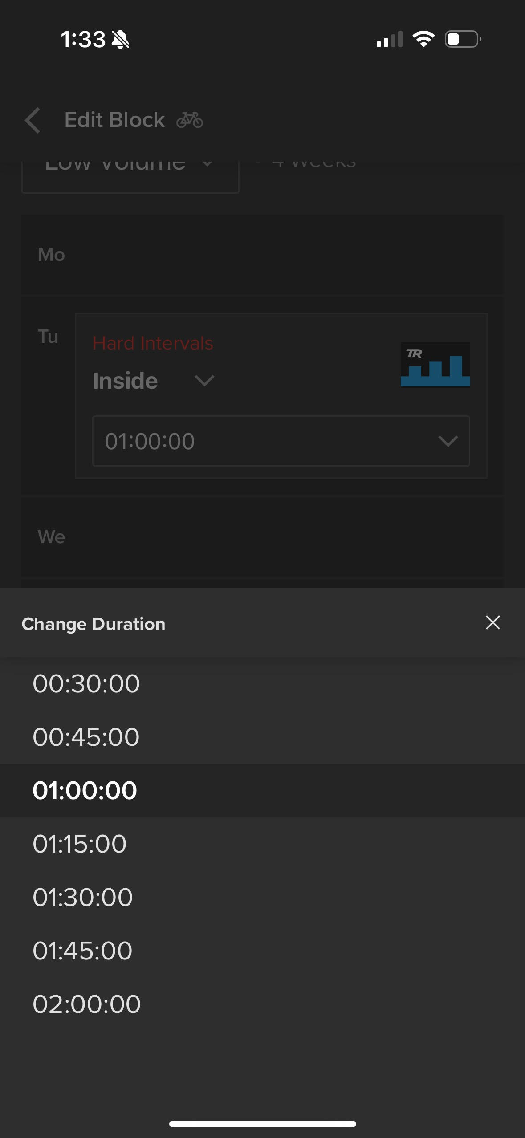Tap the Hard Intervals label
This screenshot has height=1138, width=525.
153,343
